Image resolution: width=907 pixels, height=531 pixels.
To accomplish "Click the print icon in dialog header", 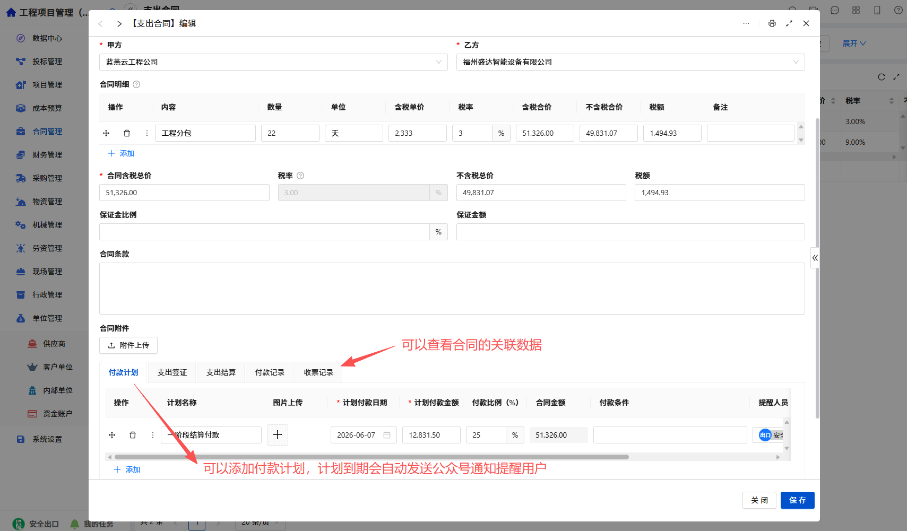I will click(x=772, y=23).
